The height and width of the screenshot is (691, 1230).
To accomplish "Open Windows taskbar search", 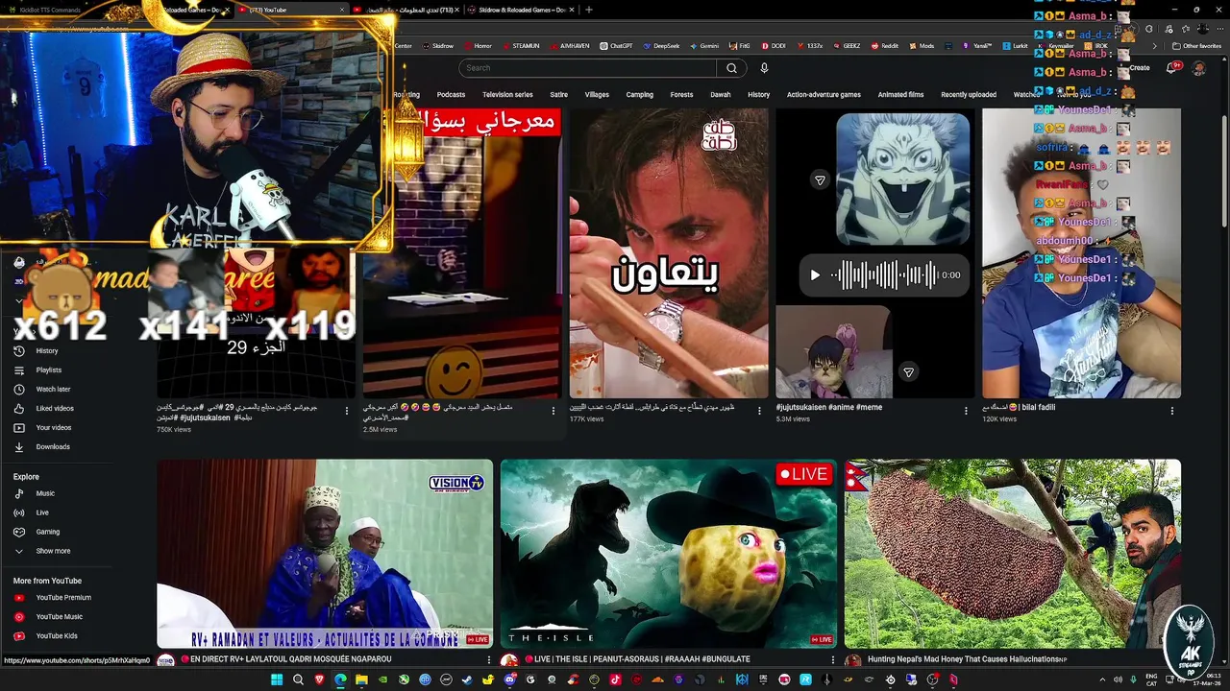I will (298, 679).
